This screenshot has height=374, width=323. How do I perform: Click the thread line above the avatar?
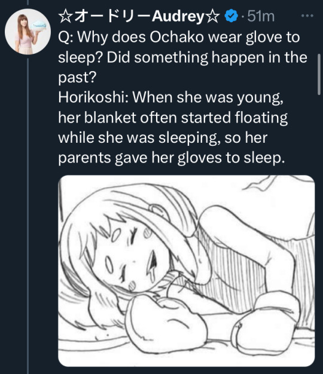point(28,2)
